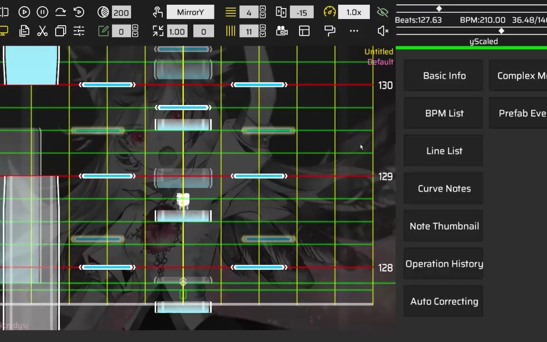Click the edit line number field showing 0
Viewport: 547px width, 342px height.
(121, 31)
